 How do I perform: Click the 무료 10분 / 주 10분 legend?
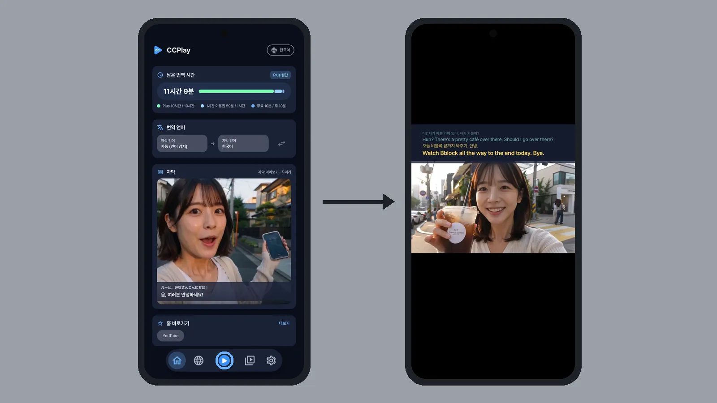point(268,106)
